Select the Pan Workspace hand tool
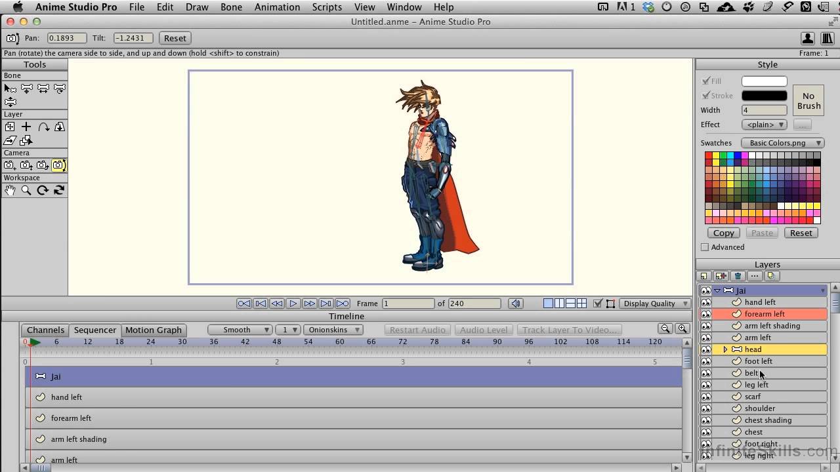This screenshot has width=840, height=472. [x=10, y=190]
